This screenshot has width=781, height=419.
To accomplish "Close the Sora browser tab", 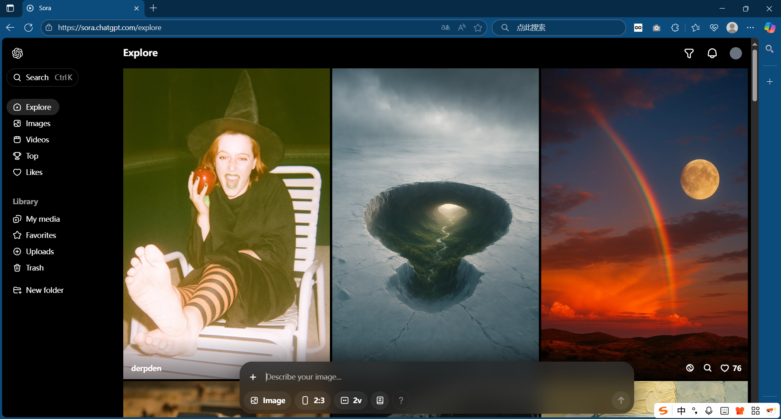I will pyautogui.click(x=137, y=8).
